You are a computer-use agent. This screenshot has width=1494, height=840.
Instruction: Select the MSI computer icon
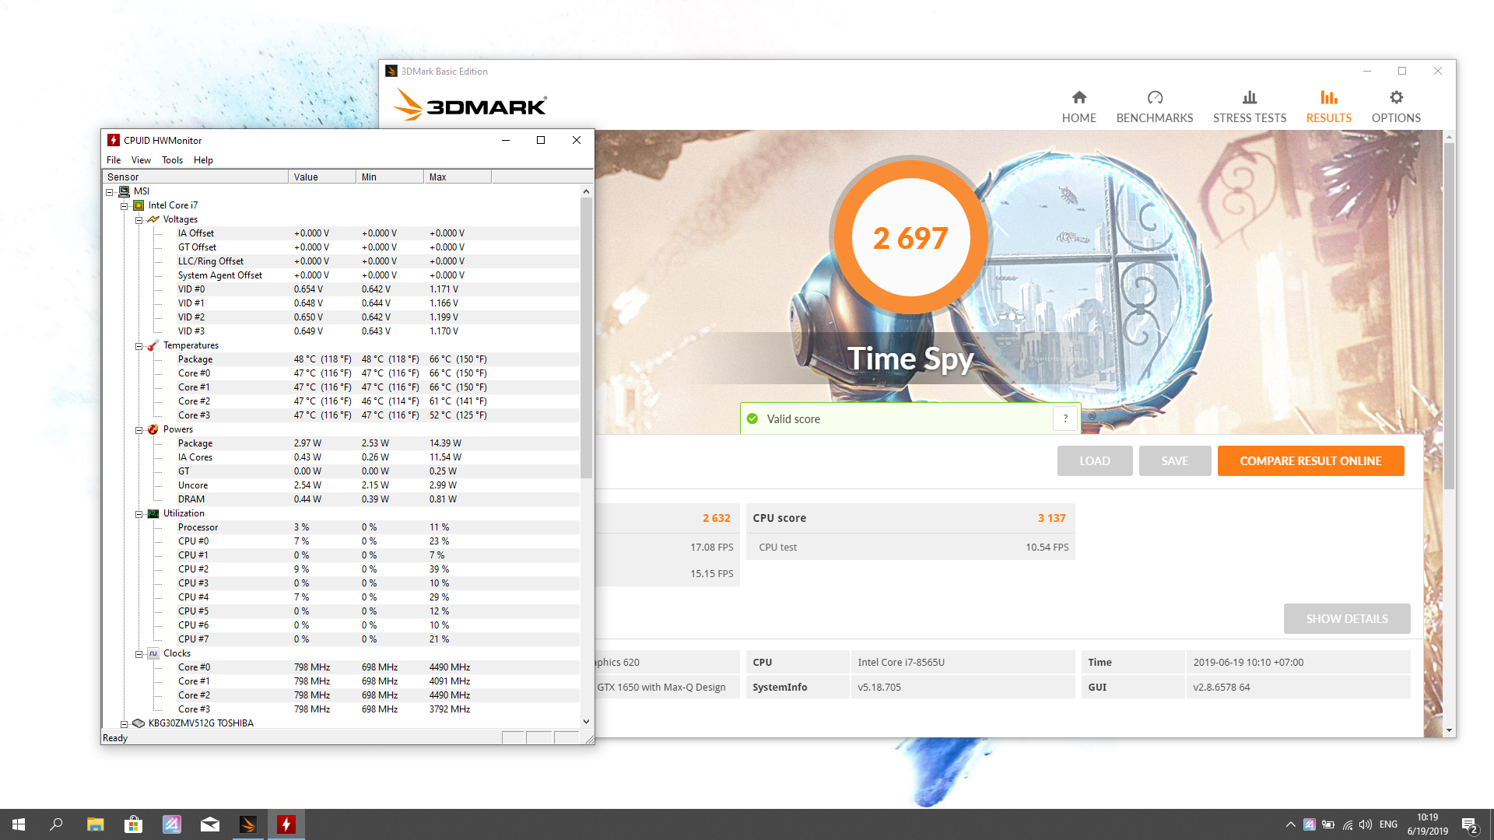tap(124, 191)
